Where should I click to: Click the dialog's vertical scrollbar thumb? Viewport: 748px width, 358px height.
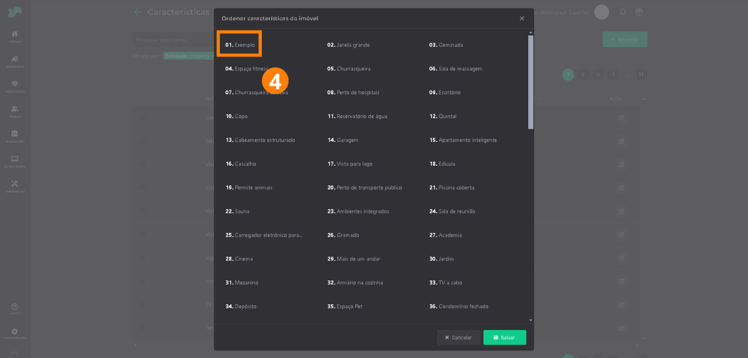pos(531,82)
